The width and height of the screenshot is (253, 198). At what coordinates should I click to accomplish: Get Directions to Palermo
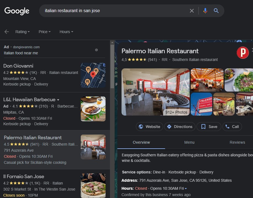click(180, 127)
